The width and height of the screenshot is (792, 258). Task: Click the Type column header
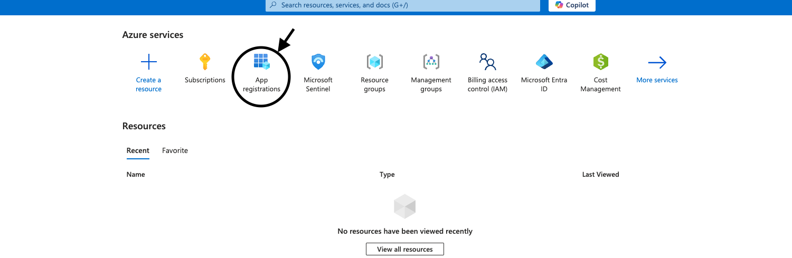387,175
